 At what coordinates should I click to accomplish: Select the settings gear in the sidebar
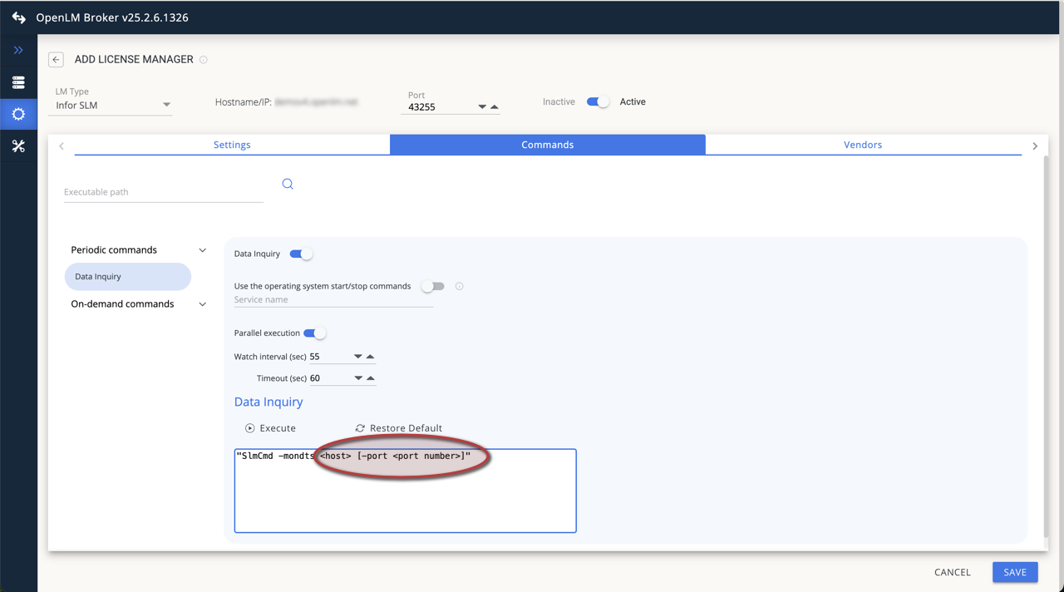[x=17, y=114]
